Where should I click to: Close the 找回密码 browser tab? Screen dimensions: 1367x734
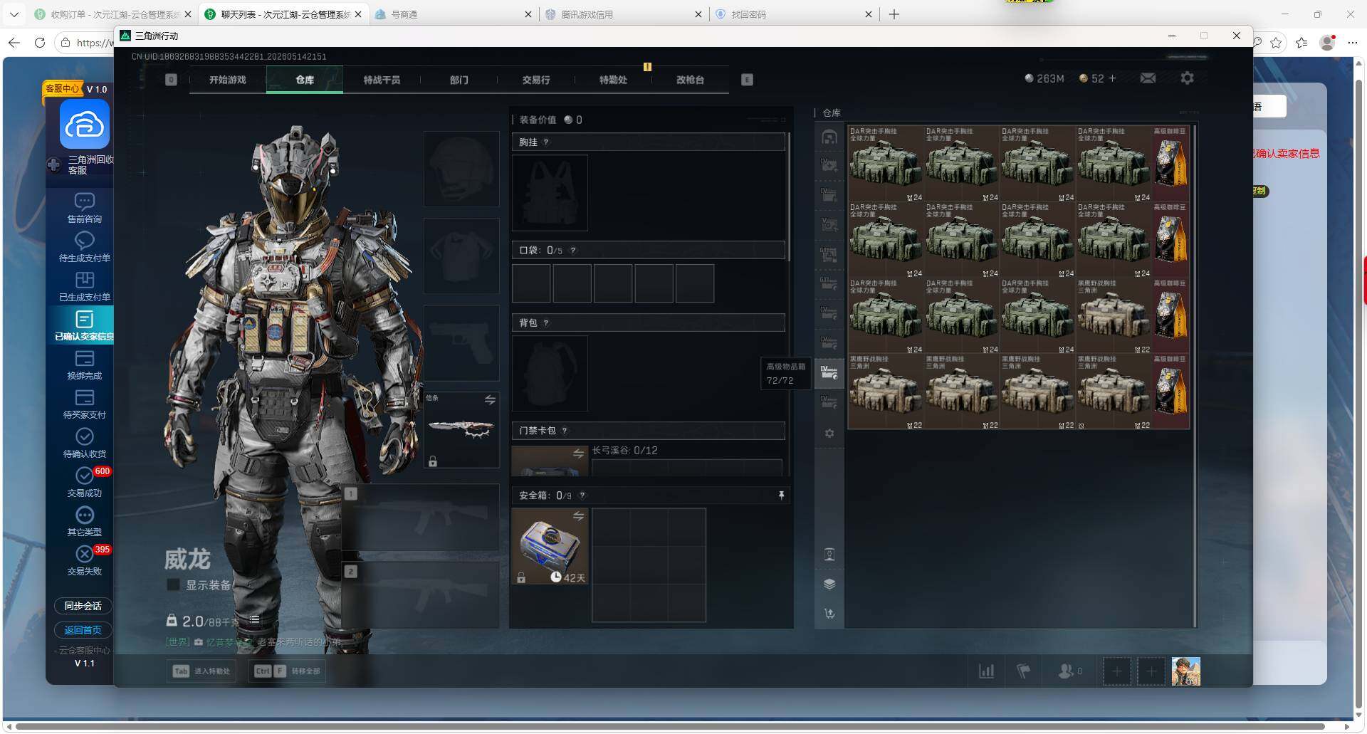tap(869, 14)
